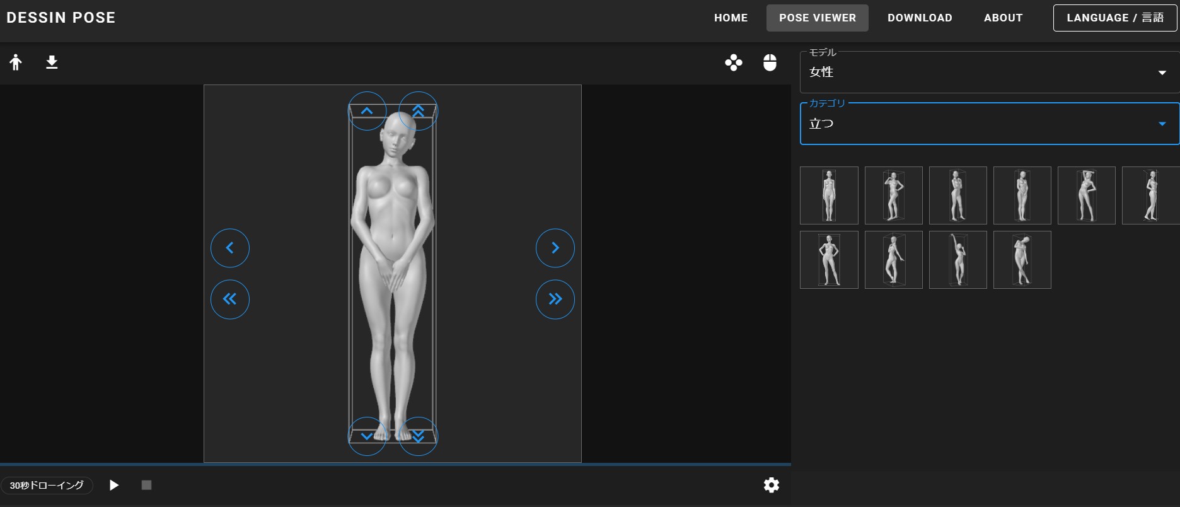
Task: Select the first standing pose thumbnail
Action: click(x=829, y=195)
